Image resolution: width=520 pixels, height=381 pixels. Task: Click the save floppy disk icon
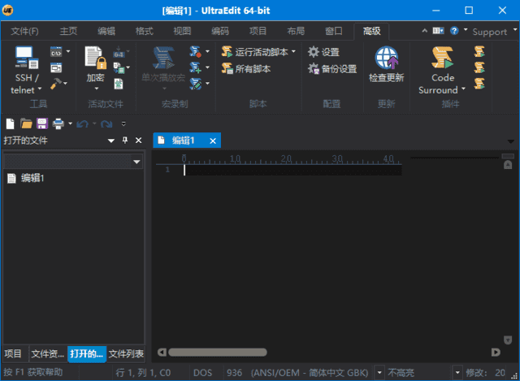click(42, 123)
